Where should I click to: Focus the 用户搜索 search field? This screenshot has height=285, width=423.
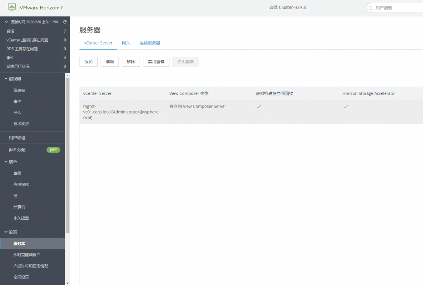[395, 8]
